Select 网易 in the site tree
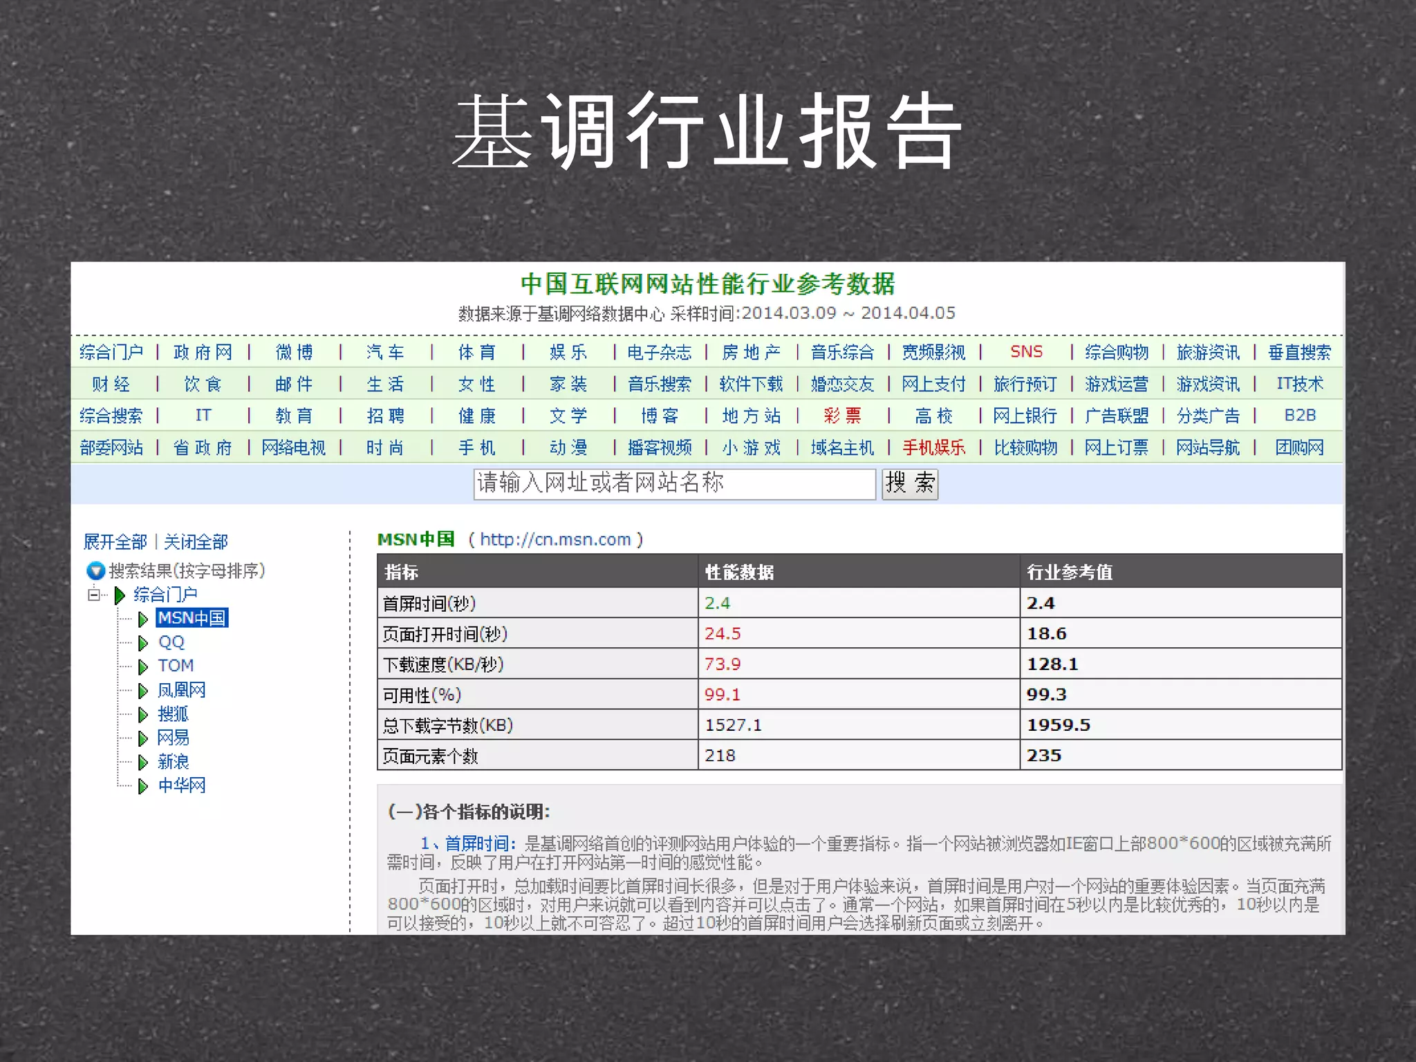Viewport: 1416px width, 1062px height. click(x=173, y=738)
